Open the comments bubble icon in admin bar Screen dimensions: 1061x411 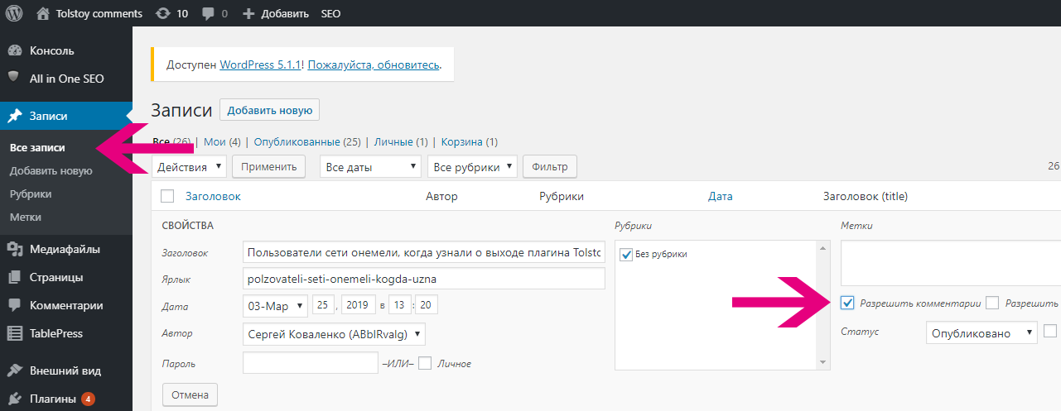tap(208, 14)
